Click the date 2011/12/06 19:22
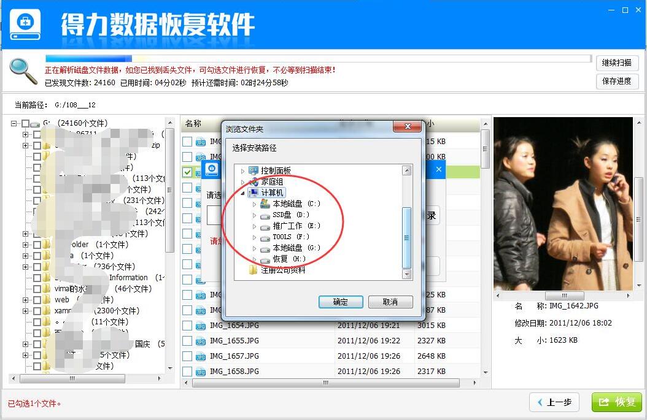 [369, 341]
